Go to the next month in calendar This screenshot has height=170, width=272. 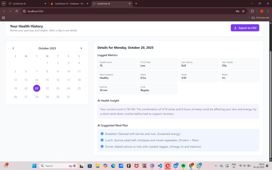coord(81,48)
